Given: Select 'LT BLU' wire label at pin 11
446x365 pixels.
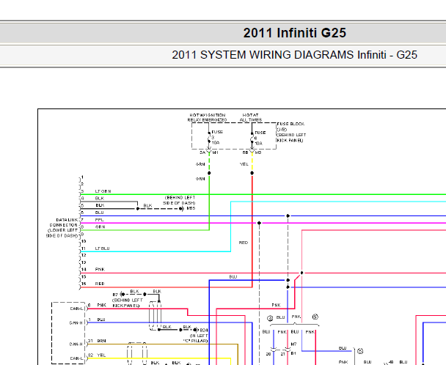Looking at the screenshot, I should [x=102, y=248].
